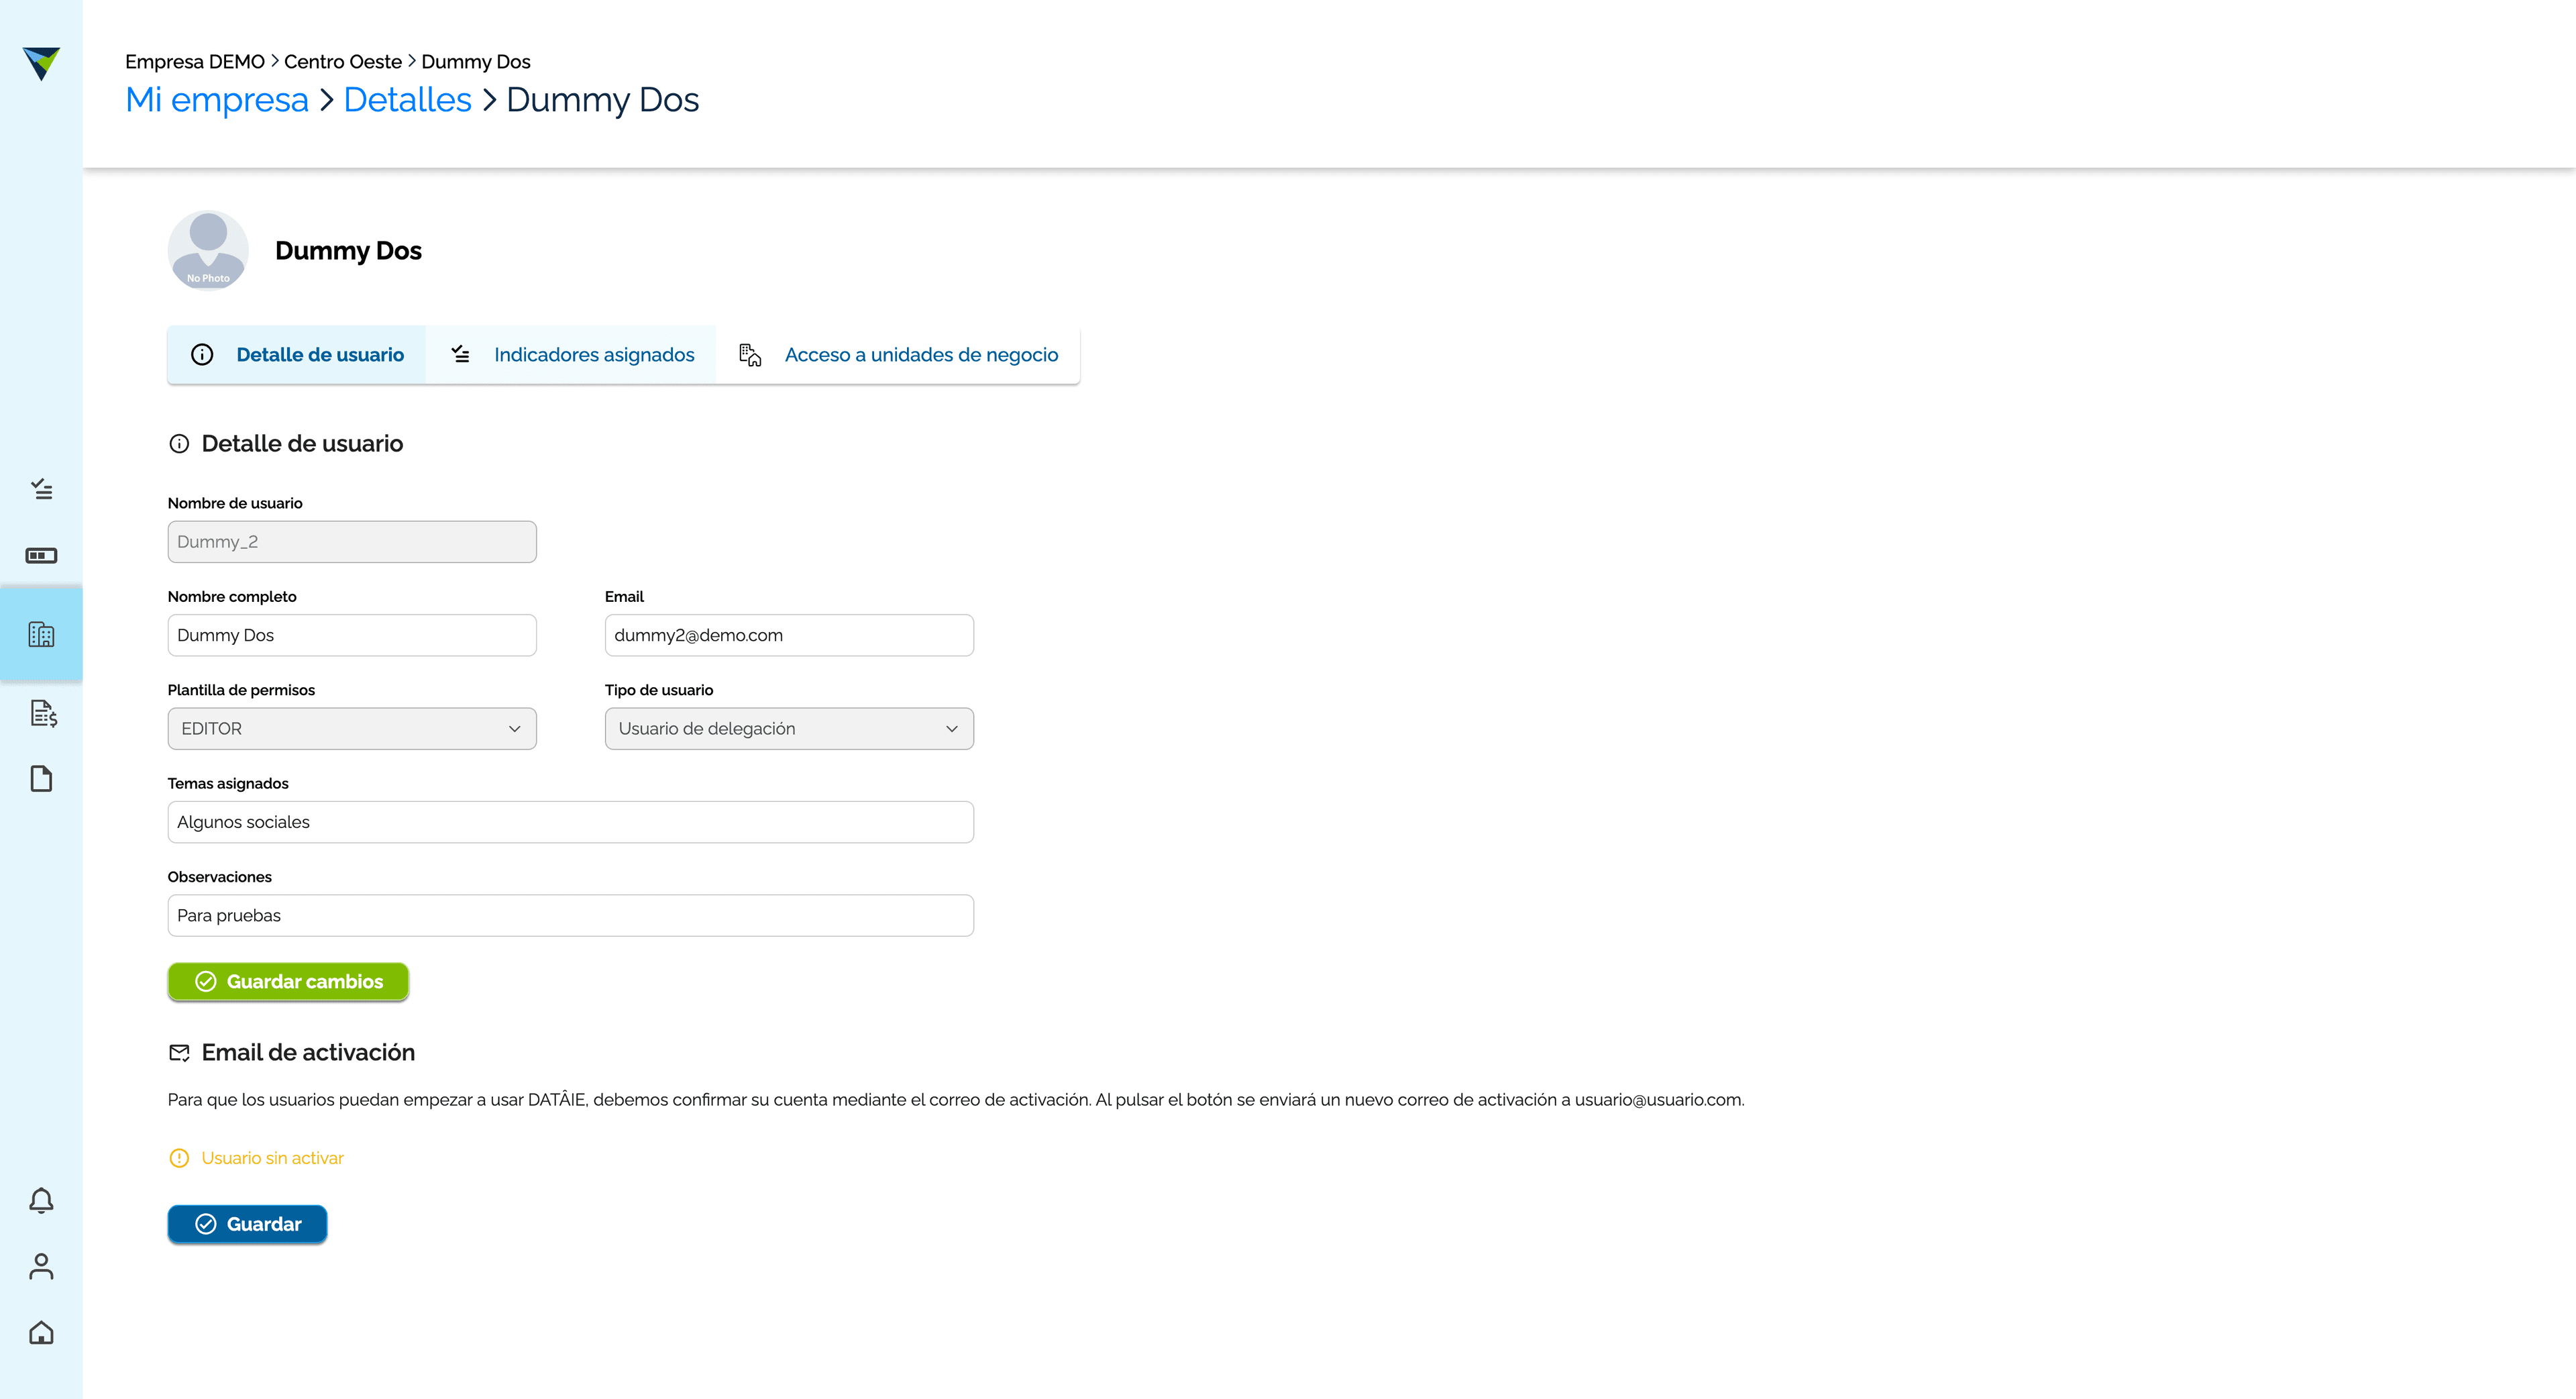This screenshot has width=2576, height=1399.
Task: Switch to Acceso a unidades de negocio tab
Action: (x=898, y=355)
